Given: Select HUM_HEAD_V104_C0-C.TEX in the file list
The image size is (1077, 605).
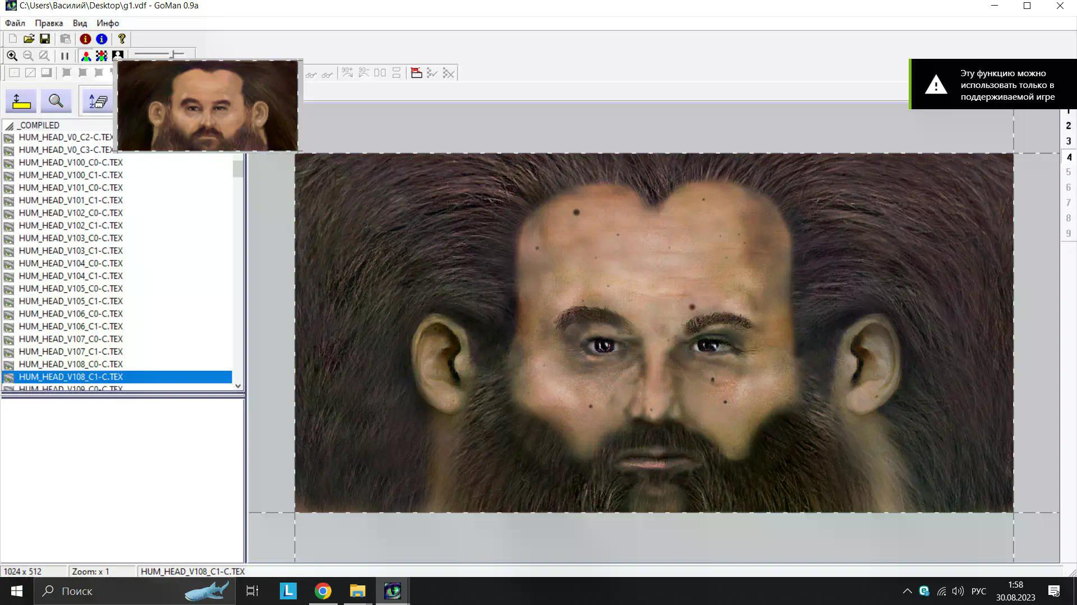Looking at the screenshot, I should point(71,263).
